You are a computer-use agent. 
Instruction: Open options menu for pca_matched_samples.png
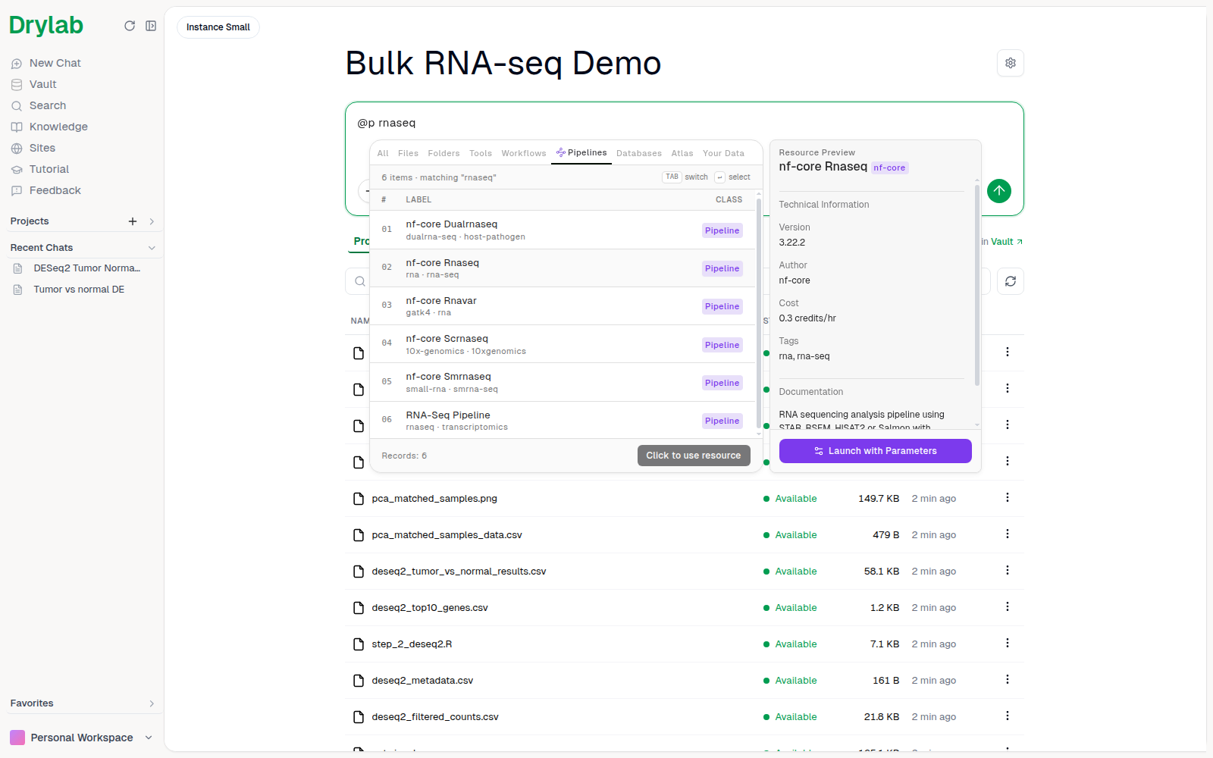click(x=1007, y=498)
